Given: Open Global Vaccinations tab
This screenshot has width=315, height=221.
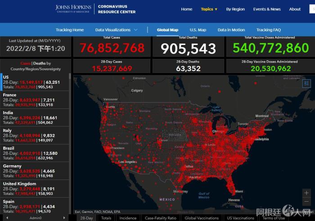Looking at the screenshot, I should tap(202, 218).
